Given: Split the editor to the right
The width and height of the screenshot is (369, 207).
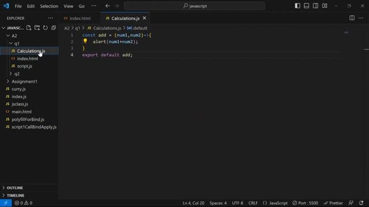Looking at the screenshot, I should [x=352, y=18].
